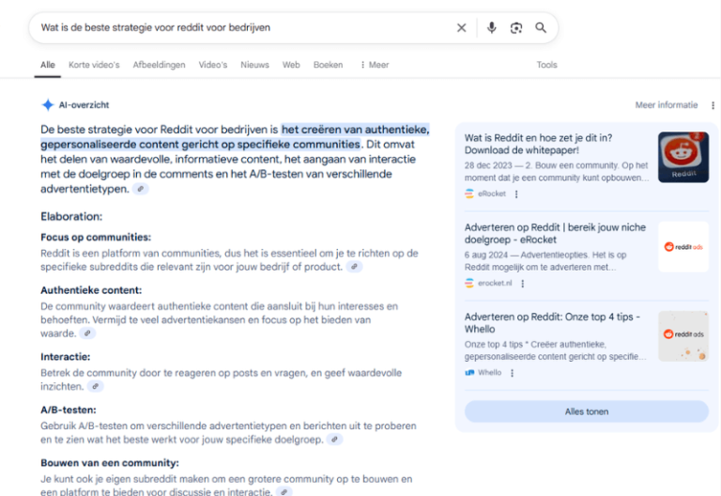Click the erocket.nl favicon
This screenshot has width=721, height=496.
click(469, 283)
